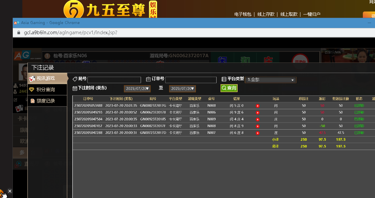Click the diamond icon beside 积分查询
The image size is (375, 198).
[32, 89]
